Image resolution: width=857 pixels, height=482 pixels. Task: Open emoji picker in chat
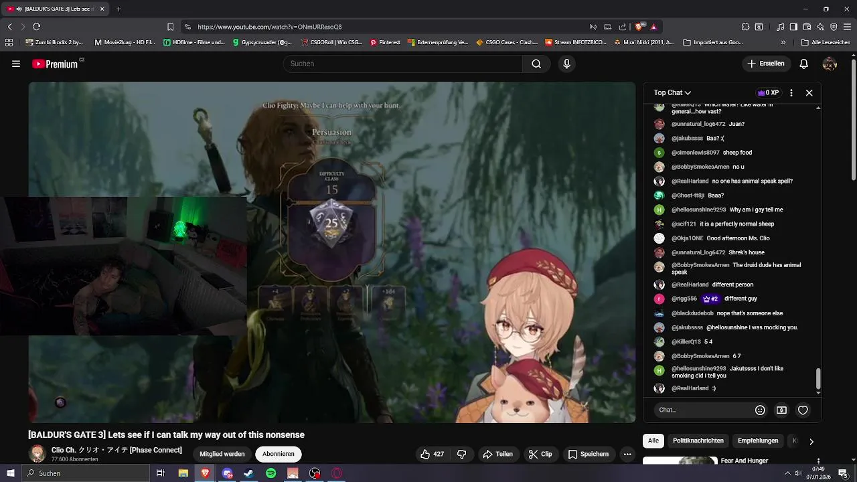760,410
